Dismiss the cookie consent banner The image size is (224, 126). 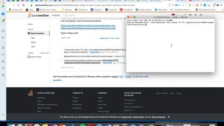(x=169, y=117)
